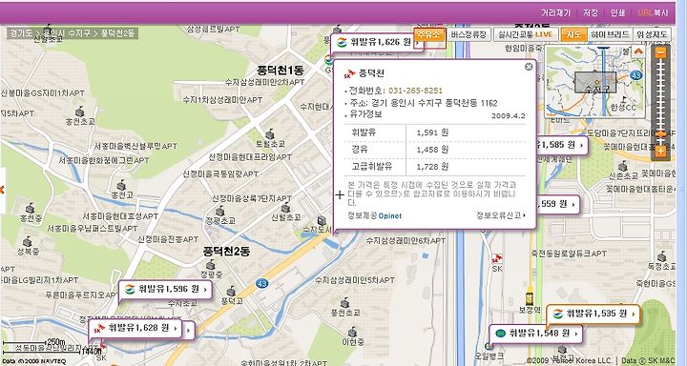This screenshot has height=366, width=687.
Task: Switch to the 지도 map view
Action: coord(573,34)
